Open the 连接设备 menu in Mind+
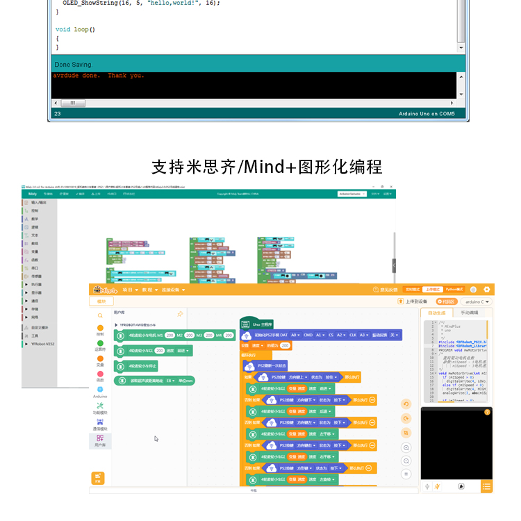 pos(174,290)
